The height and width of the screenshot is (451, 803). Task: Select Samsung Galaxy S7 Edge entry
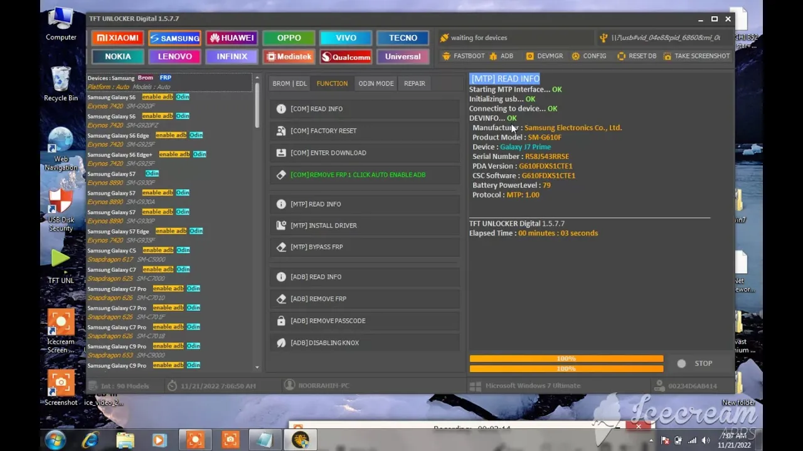[169, 236]
